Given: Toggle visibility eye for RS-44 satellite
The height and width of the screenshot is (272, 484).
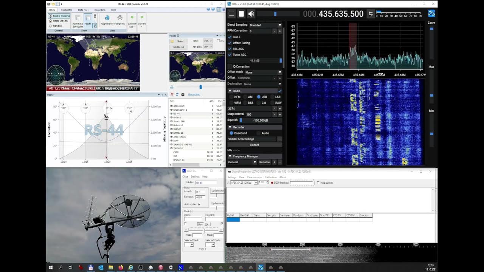Looking at the screenshot, I should (172, 113).
